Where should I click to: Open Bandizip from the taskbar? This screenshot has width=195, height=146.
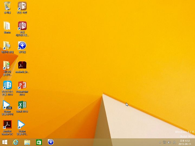(x=51, y=142)
